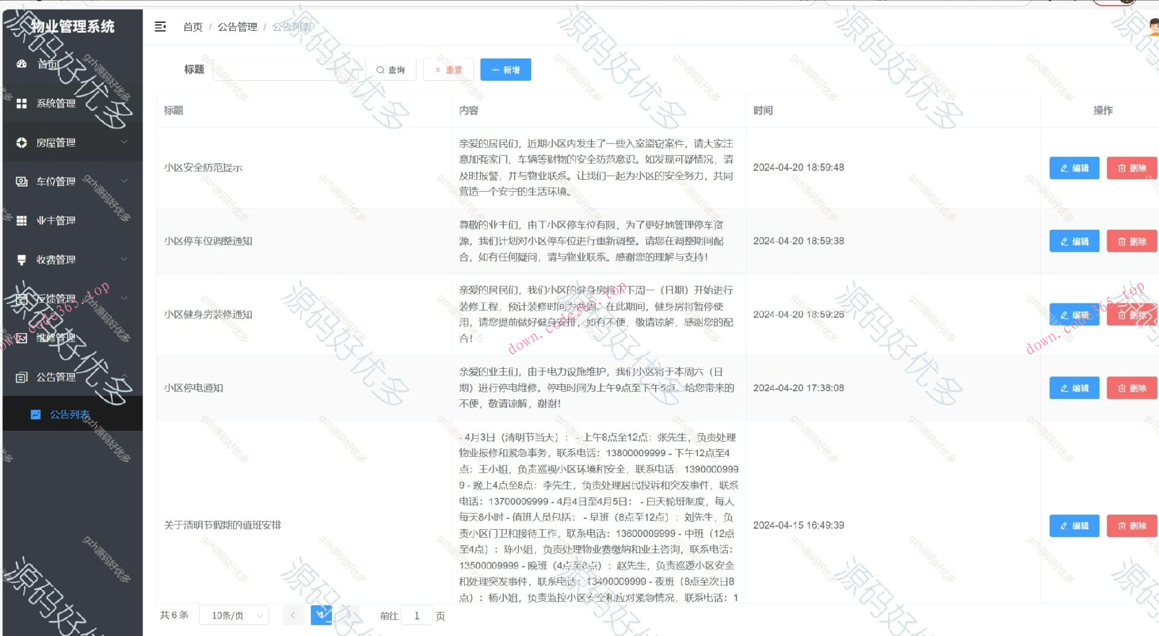Open 收费管理 via its fee icon
The image size is (1159, 636).
(22, 259)
